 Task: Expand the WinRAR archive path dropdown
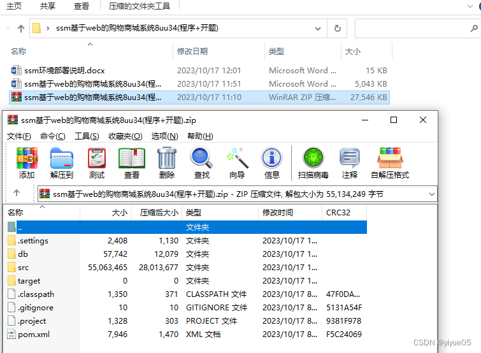[431, 194]
